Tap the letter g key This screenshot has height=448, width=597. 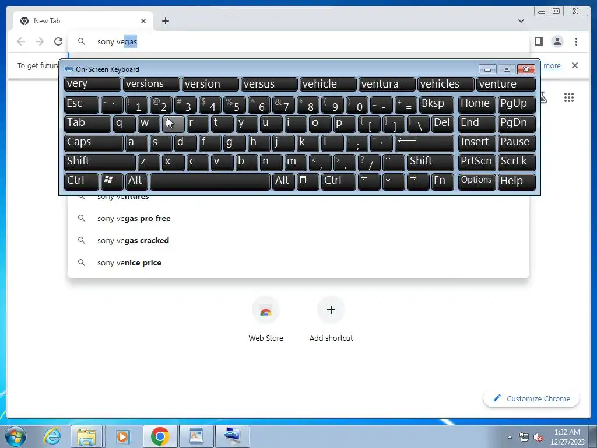click(234, 143)
